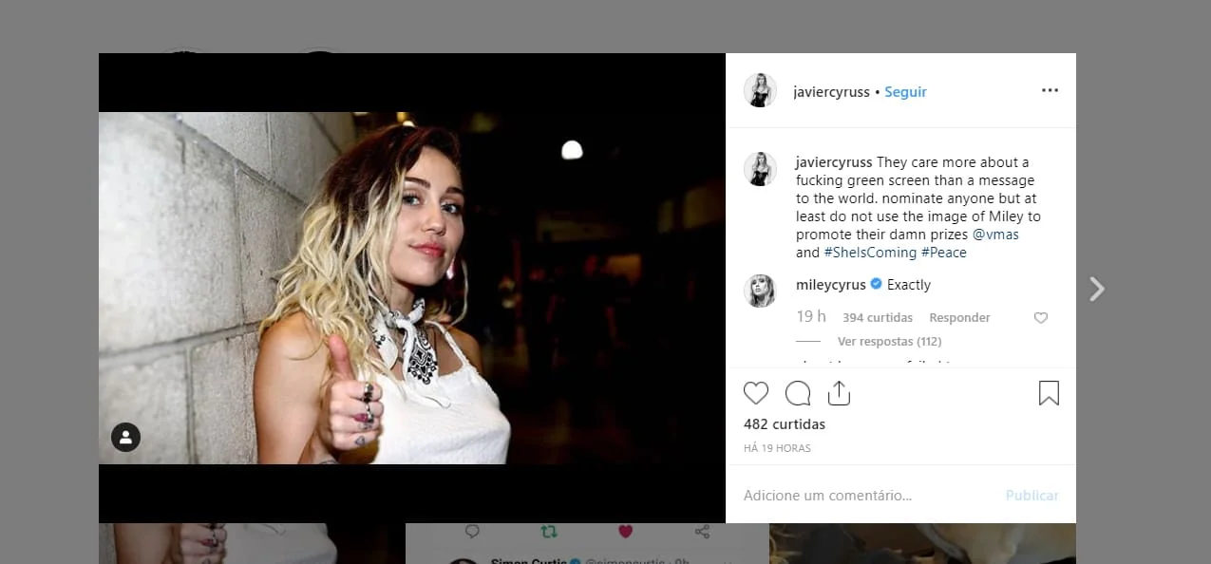Open the @vmas mention link
This screenshot has height=564, width=1211.
(x=995, y=235)
